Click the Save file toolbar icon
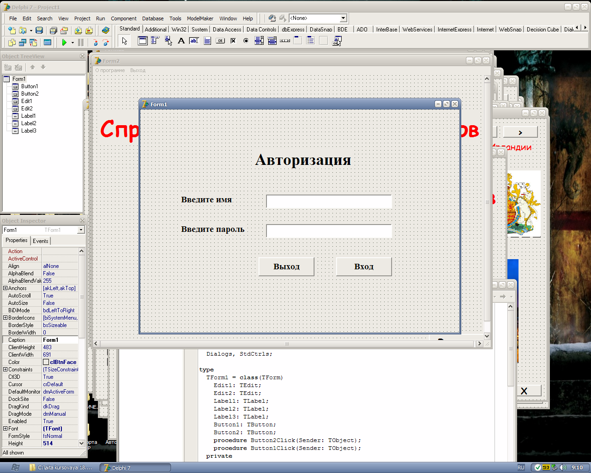Screen dimensions: 591x473 click(39, 30)
